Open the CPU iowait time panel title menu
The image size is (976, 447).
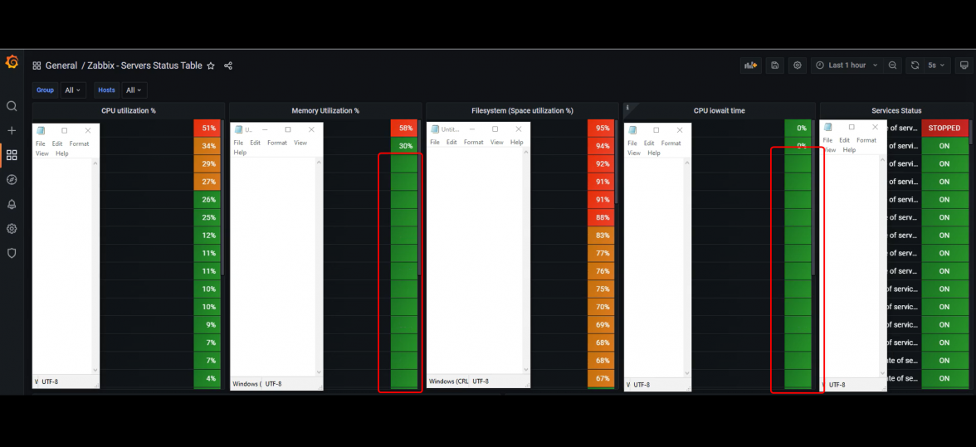pyautogui.click(x=719, y=110)
